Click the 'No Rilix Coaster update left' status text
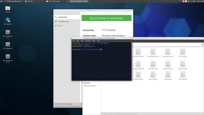Image resolution: width=204 pixels, height=115 pixels. tap(68, 106)
